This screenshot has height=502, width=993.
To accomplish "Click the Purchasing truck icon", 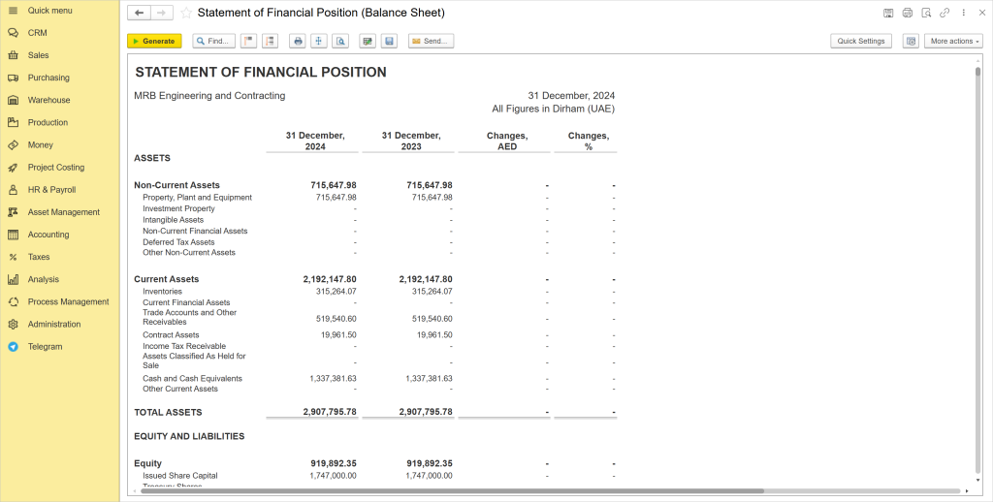I will pyautogui.click(x=13, y=78).
